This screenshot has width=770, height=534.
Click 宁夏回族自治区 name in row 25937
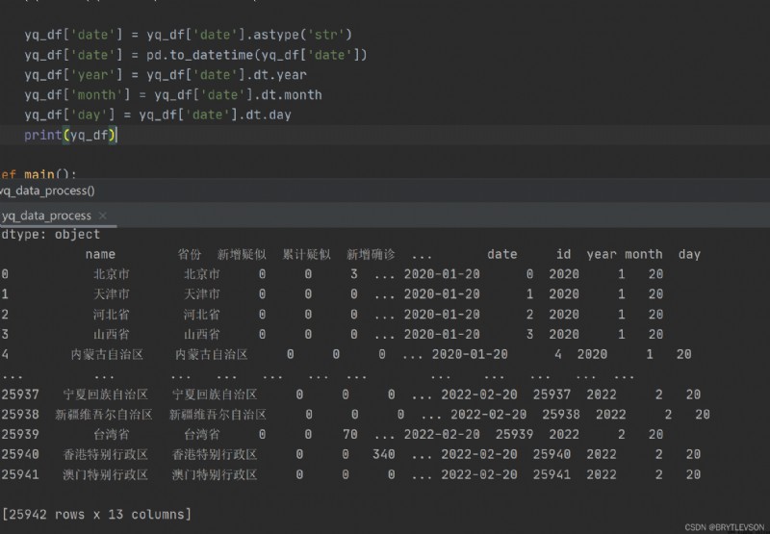tap(106, 394)
